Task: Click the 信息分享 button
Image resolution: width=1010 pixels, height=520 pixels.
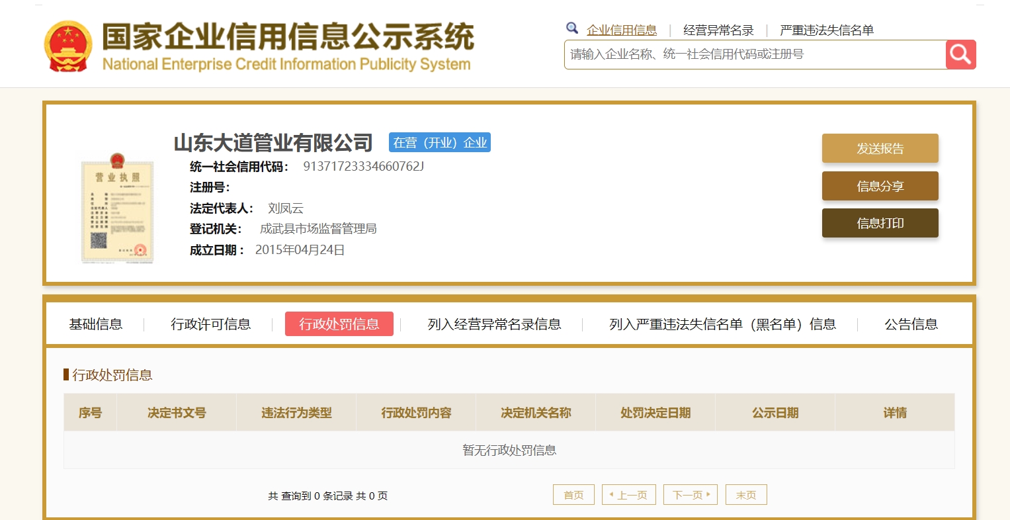Action: point(880,186)
